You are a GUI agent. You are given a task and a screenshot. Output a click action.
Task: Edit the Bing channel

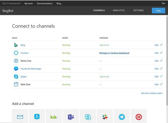click(157, 45)
